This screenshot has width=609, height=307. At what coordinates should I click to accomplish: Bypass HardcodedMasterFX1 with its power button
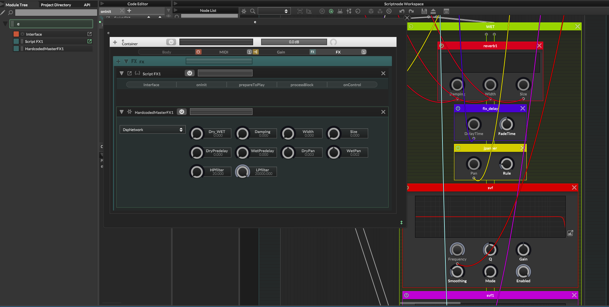pyautogui.click(x=182, y=112)
